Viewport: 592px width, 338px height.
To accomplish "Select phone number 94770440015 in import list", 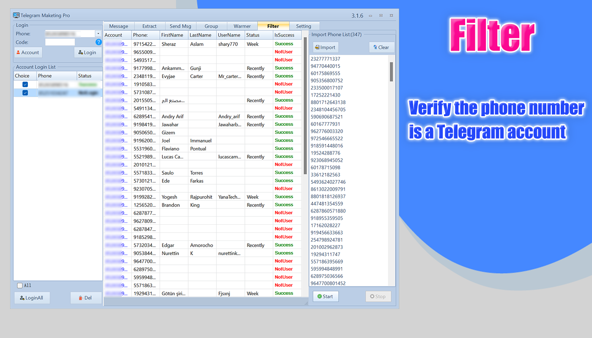I will pos(325,66).
